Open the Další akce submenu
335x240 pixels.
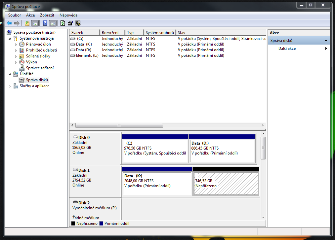pos(299,49)
